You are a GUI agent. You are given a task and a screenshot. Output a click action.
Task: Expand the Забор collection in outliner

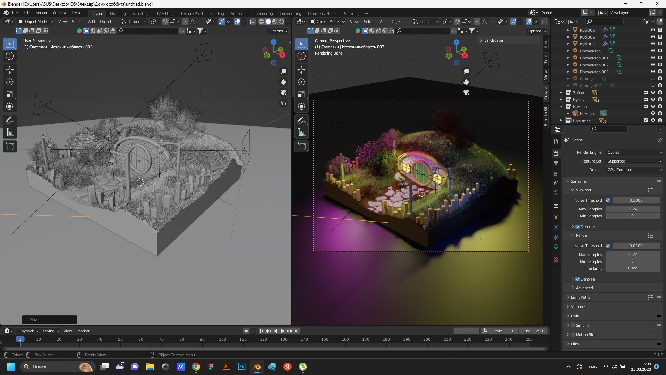[x=561, y=93]
